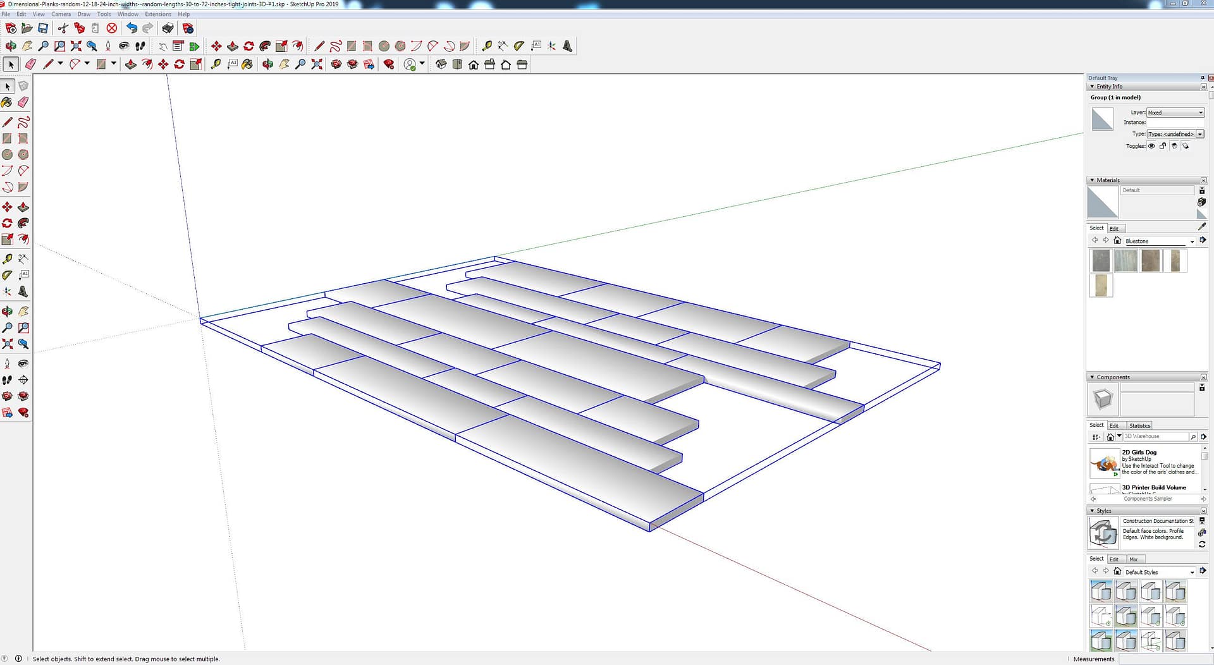This screenshot has width=1214, height=665.
Task: Toggle the hidden eye in Entity Info
Action: (1151, 146)
